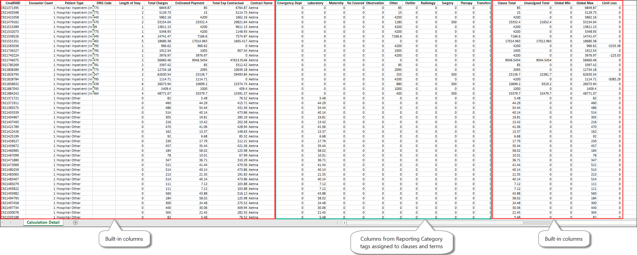This screenshot has width=637, height=255.
Task: Select the Global Min column header
Action: [x=562, y=3]
